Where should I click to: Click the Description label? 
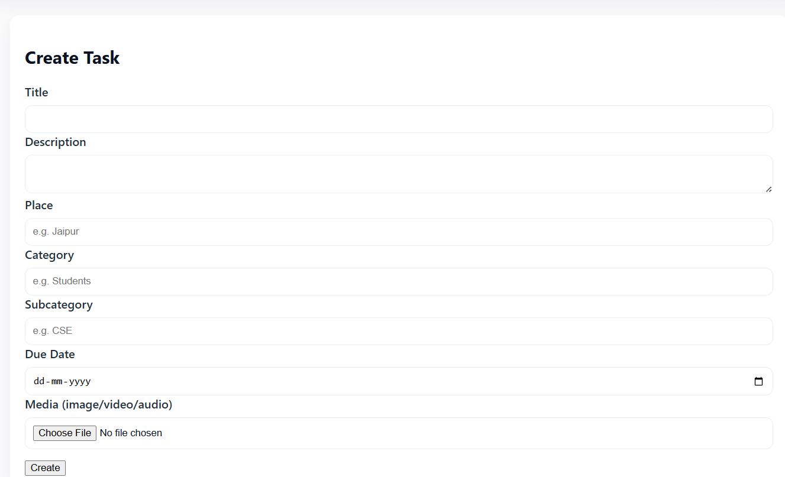pyautogui.click(x=56, y=142)
